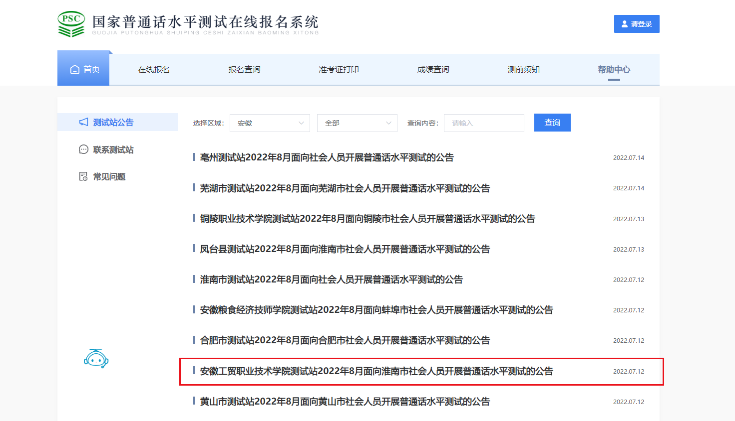735x421 pixels.
Task: Click the blue 查询 search button
Action: pyautogui.click(x=552, y=123)
